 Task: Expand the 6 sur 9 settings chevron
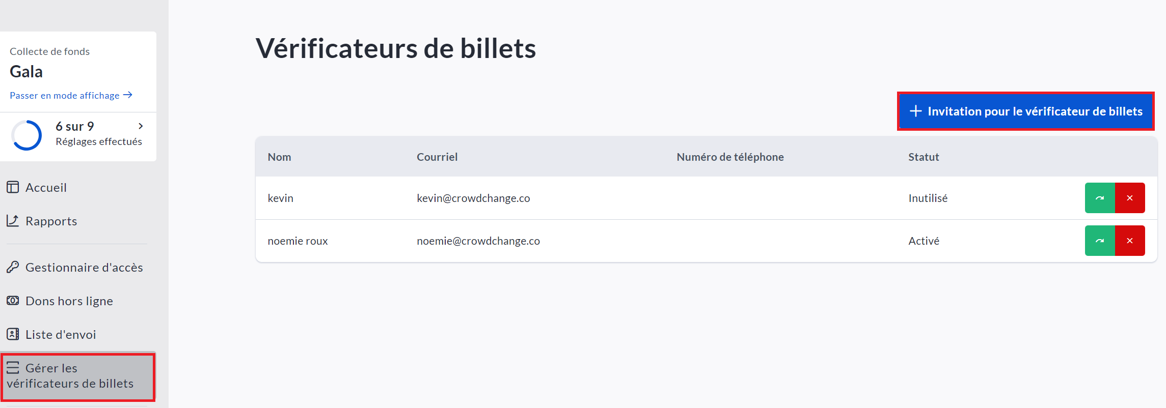[141, 126]
